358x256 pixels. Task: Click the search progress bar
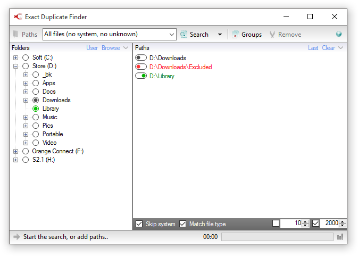click(x=277, y=237)
